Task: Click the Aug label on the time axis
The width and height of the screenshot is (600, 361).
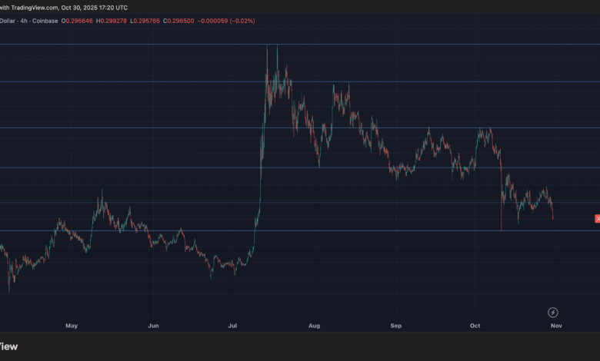Action: 313,326
